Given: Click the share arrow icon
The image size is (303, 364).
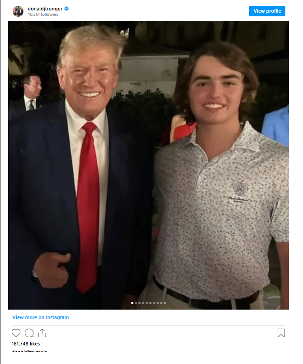Looking at the screenshot, I should pos(42,333).
